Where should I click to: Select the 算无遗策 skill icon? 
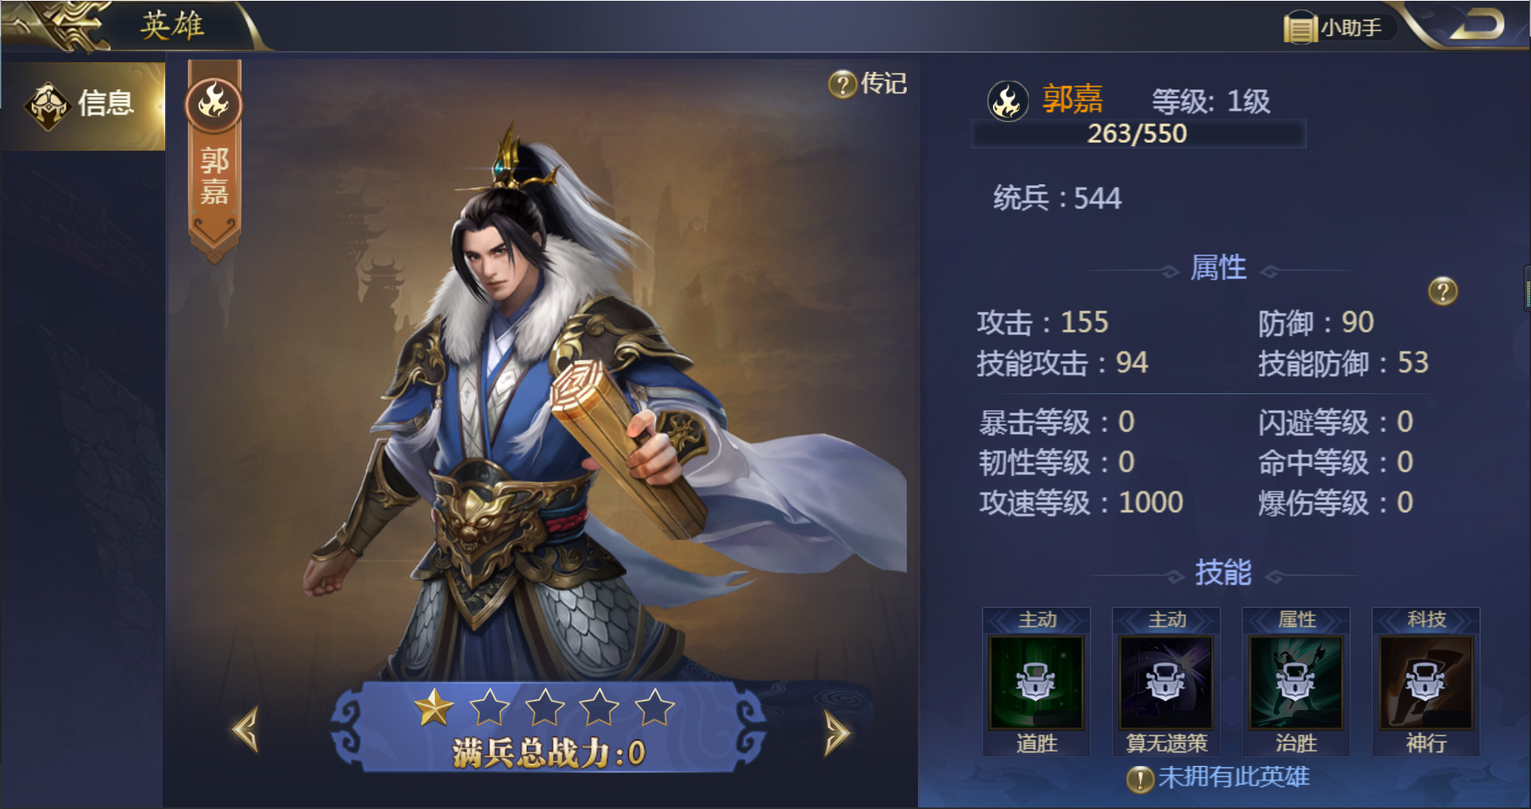click(1166, 682)
